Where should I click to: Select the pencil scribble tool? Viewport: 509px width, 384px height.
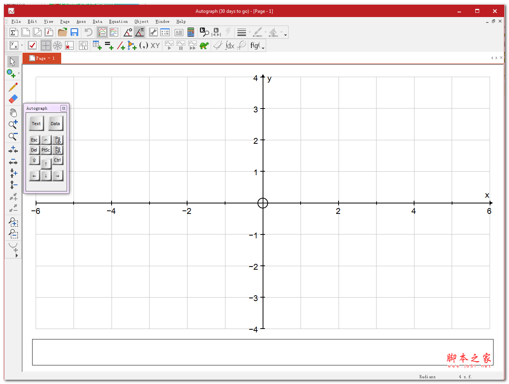pyautogui.click(x=13, y=87)
